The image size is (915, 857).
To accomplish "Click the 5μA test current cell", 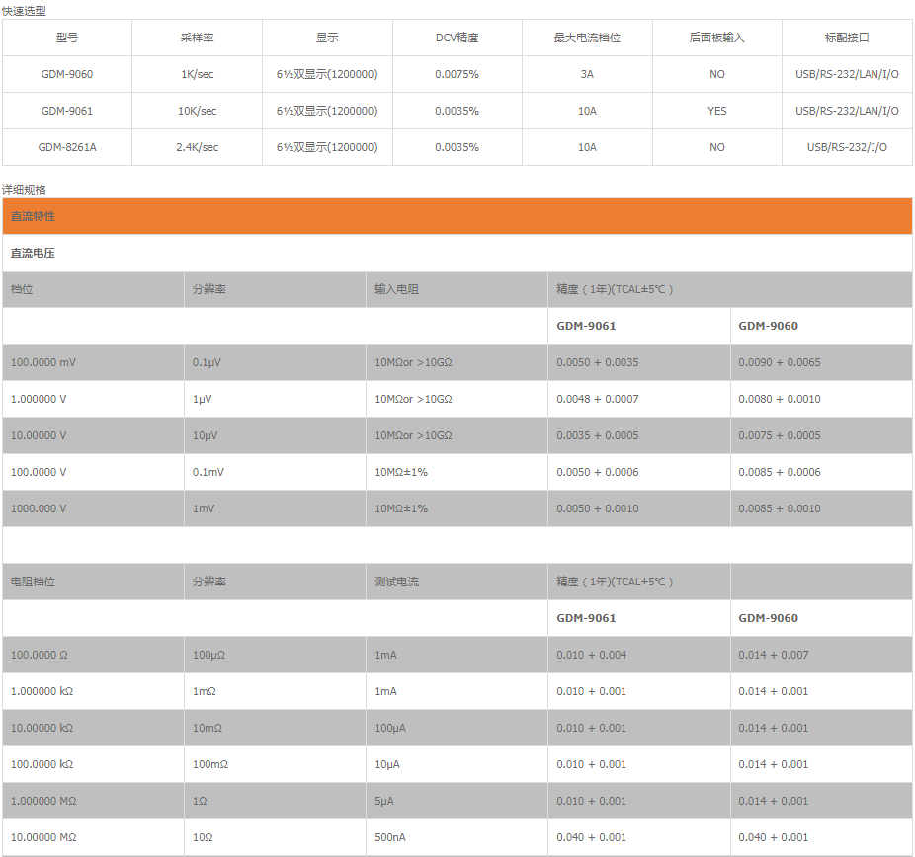I will pos(457,801).
